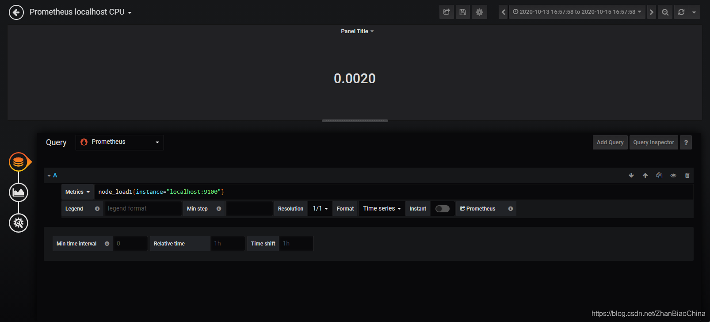Open the Query Inspector
This screenshot has height=322, width=710.
(x=653, y=142)
